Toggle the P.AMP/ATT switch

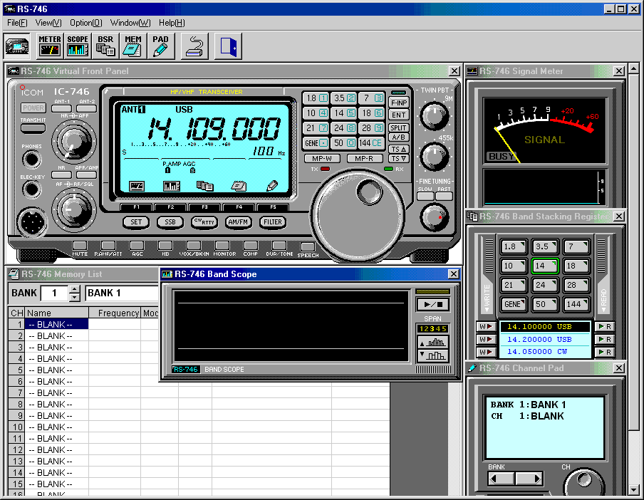pyautogui.click(x=108, y=246)
